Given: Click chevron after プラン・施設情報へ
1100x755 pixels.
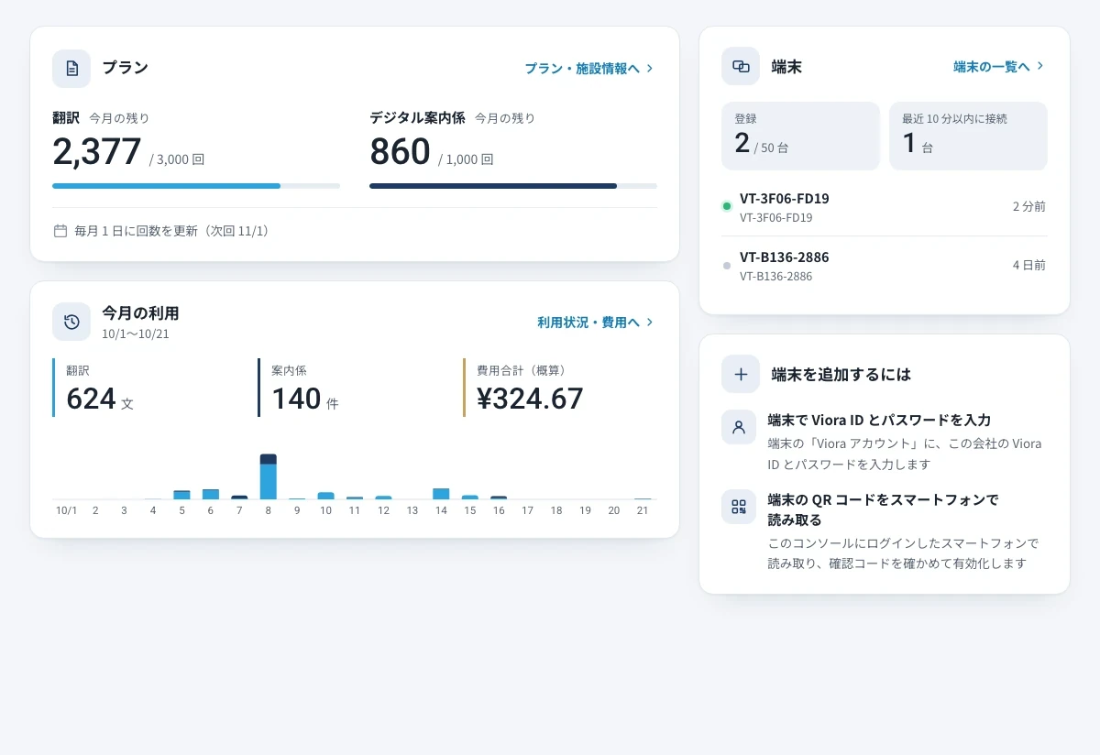Looking at the screenshot, I should [x=650, y=69].
